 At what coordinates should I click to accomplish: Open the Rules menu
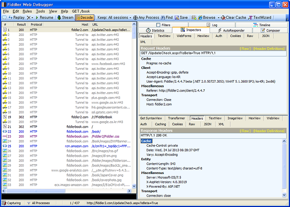pos(27,11)
